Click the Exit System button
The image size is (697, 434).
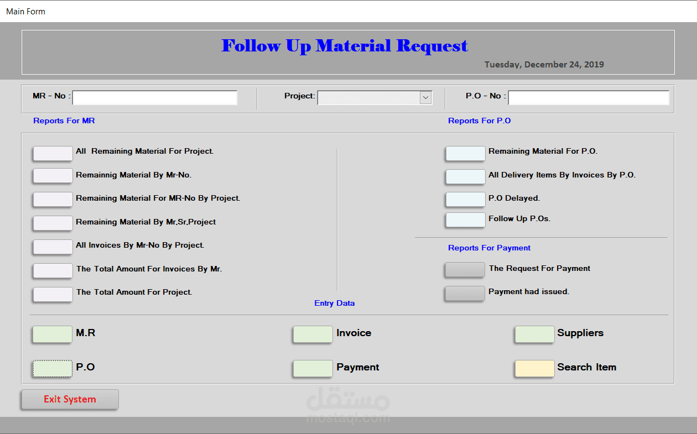[x=70, y=399]
